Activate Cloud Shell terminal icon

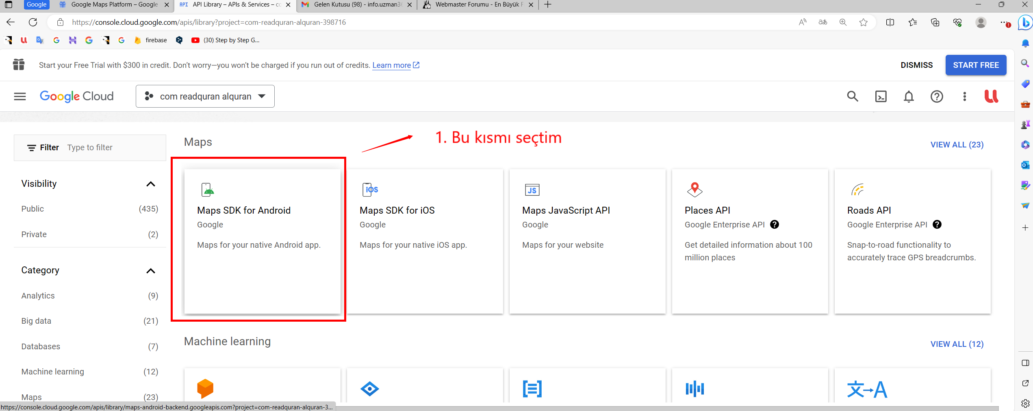point(881,96)
